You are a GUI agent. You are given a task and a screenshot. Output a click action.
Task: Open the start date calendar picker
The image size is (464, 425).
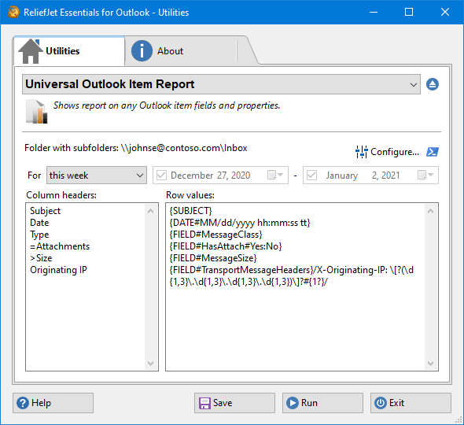tap(275, 175)
